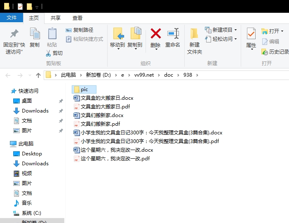Click the address bar folder icon
Screen dimensions: 289x223
[x=48, y=75]
